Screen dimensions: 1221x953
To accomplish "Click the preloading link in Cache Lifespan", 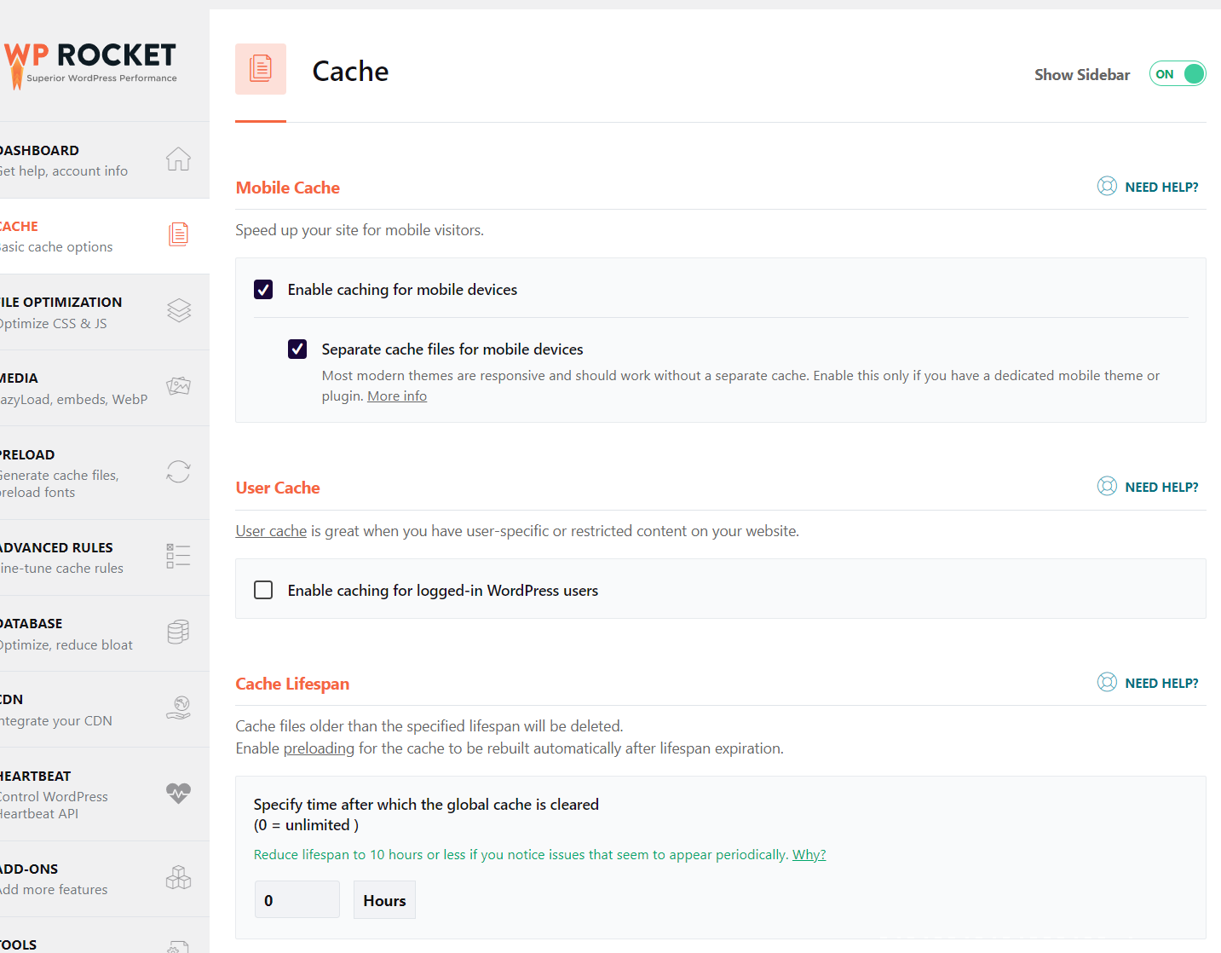I will click(x=319, y=748).
